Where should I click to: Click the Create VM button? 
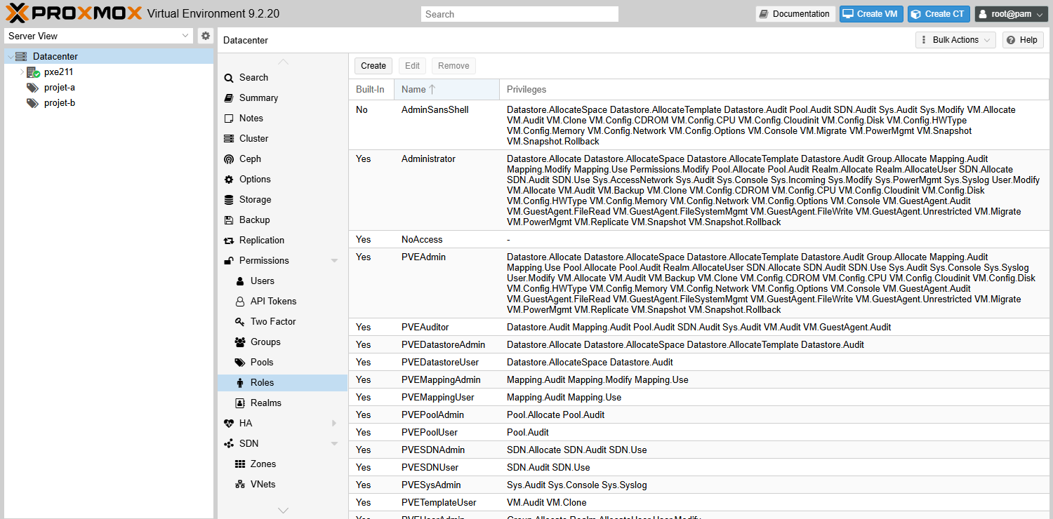(871, 14)
